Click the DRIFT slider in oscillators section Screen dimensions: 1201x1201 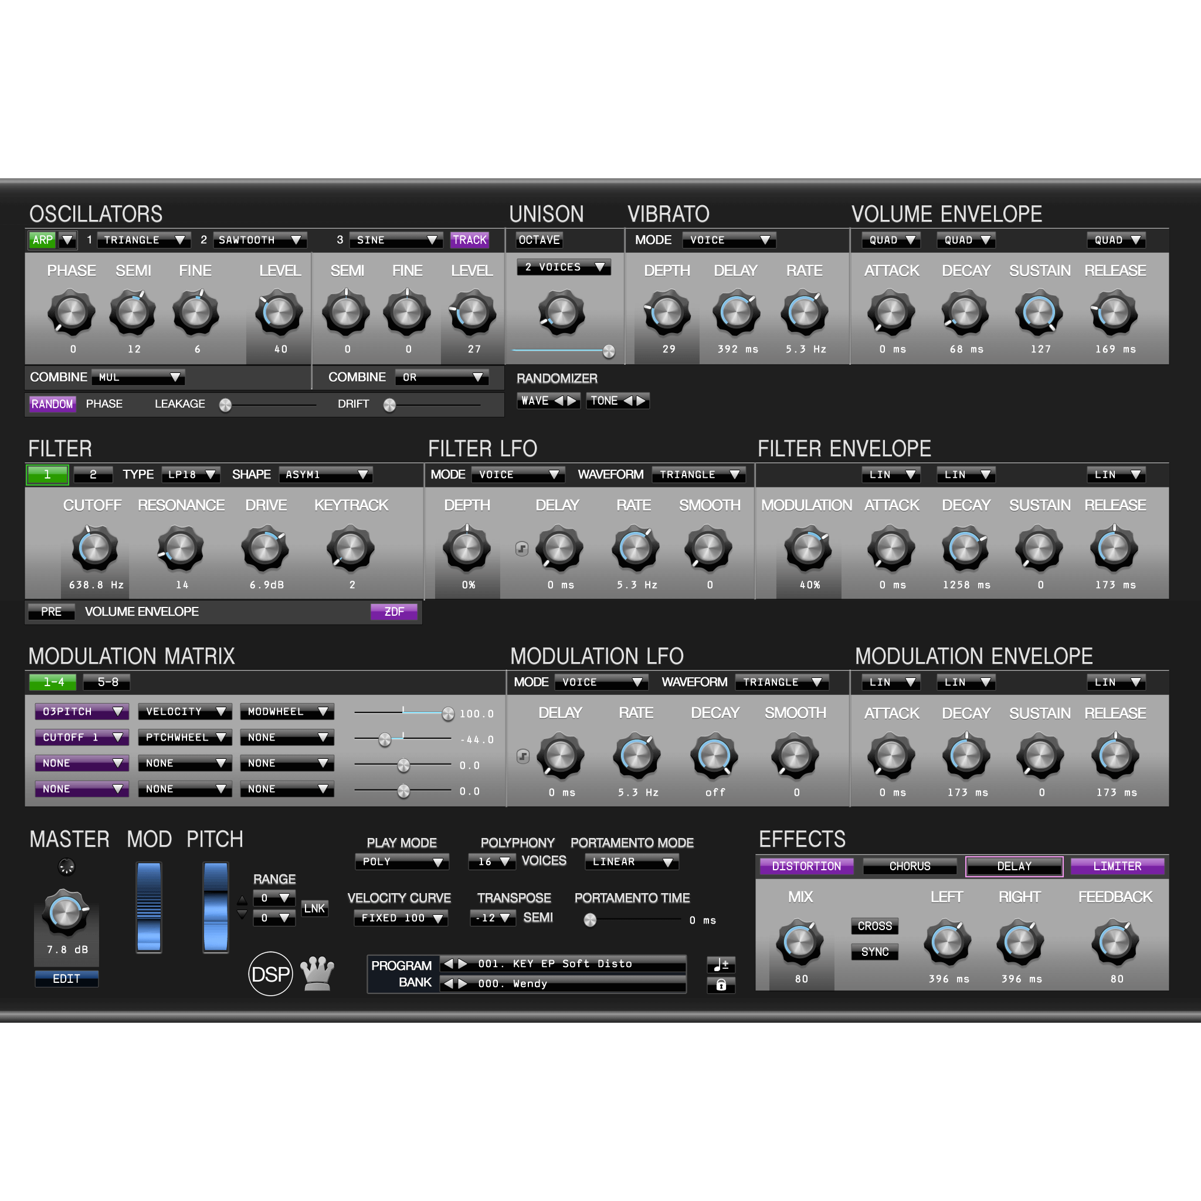pos(391,405)
